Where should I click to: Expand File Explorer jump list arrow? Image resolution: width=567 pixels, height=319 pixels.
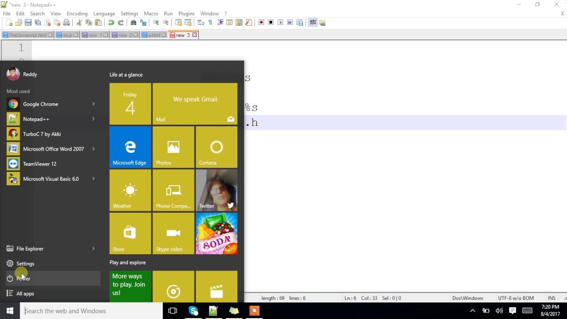pyautogui.click(x=93, y=249)
